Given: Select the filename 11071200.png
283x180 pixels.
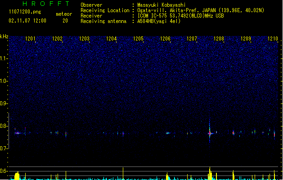Looking at the screenshot, I should pos(25,12).
